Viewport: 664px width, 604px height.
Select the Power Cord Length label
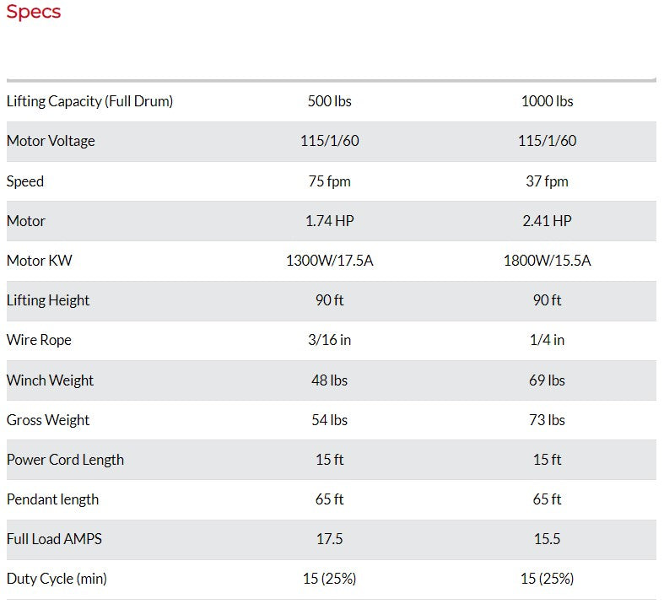click(65, 460)
